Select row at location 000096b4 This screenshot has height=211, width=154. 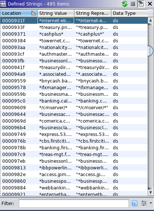pyautogui.click(x=74, y=127)
